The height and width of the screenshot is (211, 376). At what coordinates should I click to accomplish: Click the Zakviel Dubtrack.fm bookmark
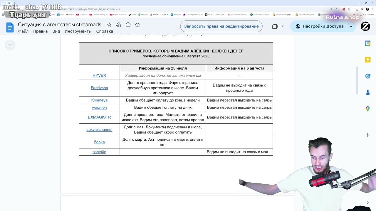(193, 15)
